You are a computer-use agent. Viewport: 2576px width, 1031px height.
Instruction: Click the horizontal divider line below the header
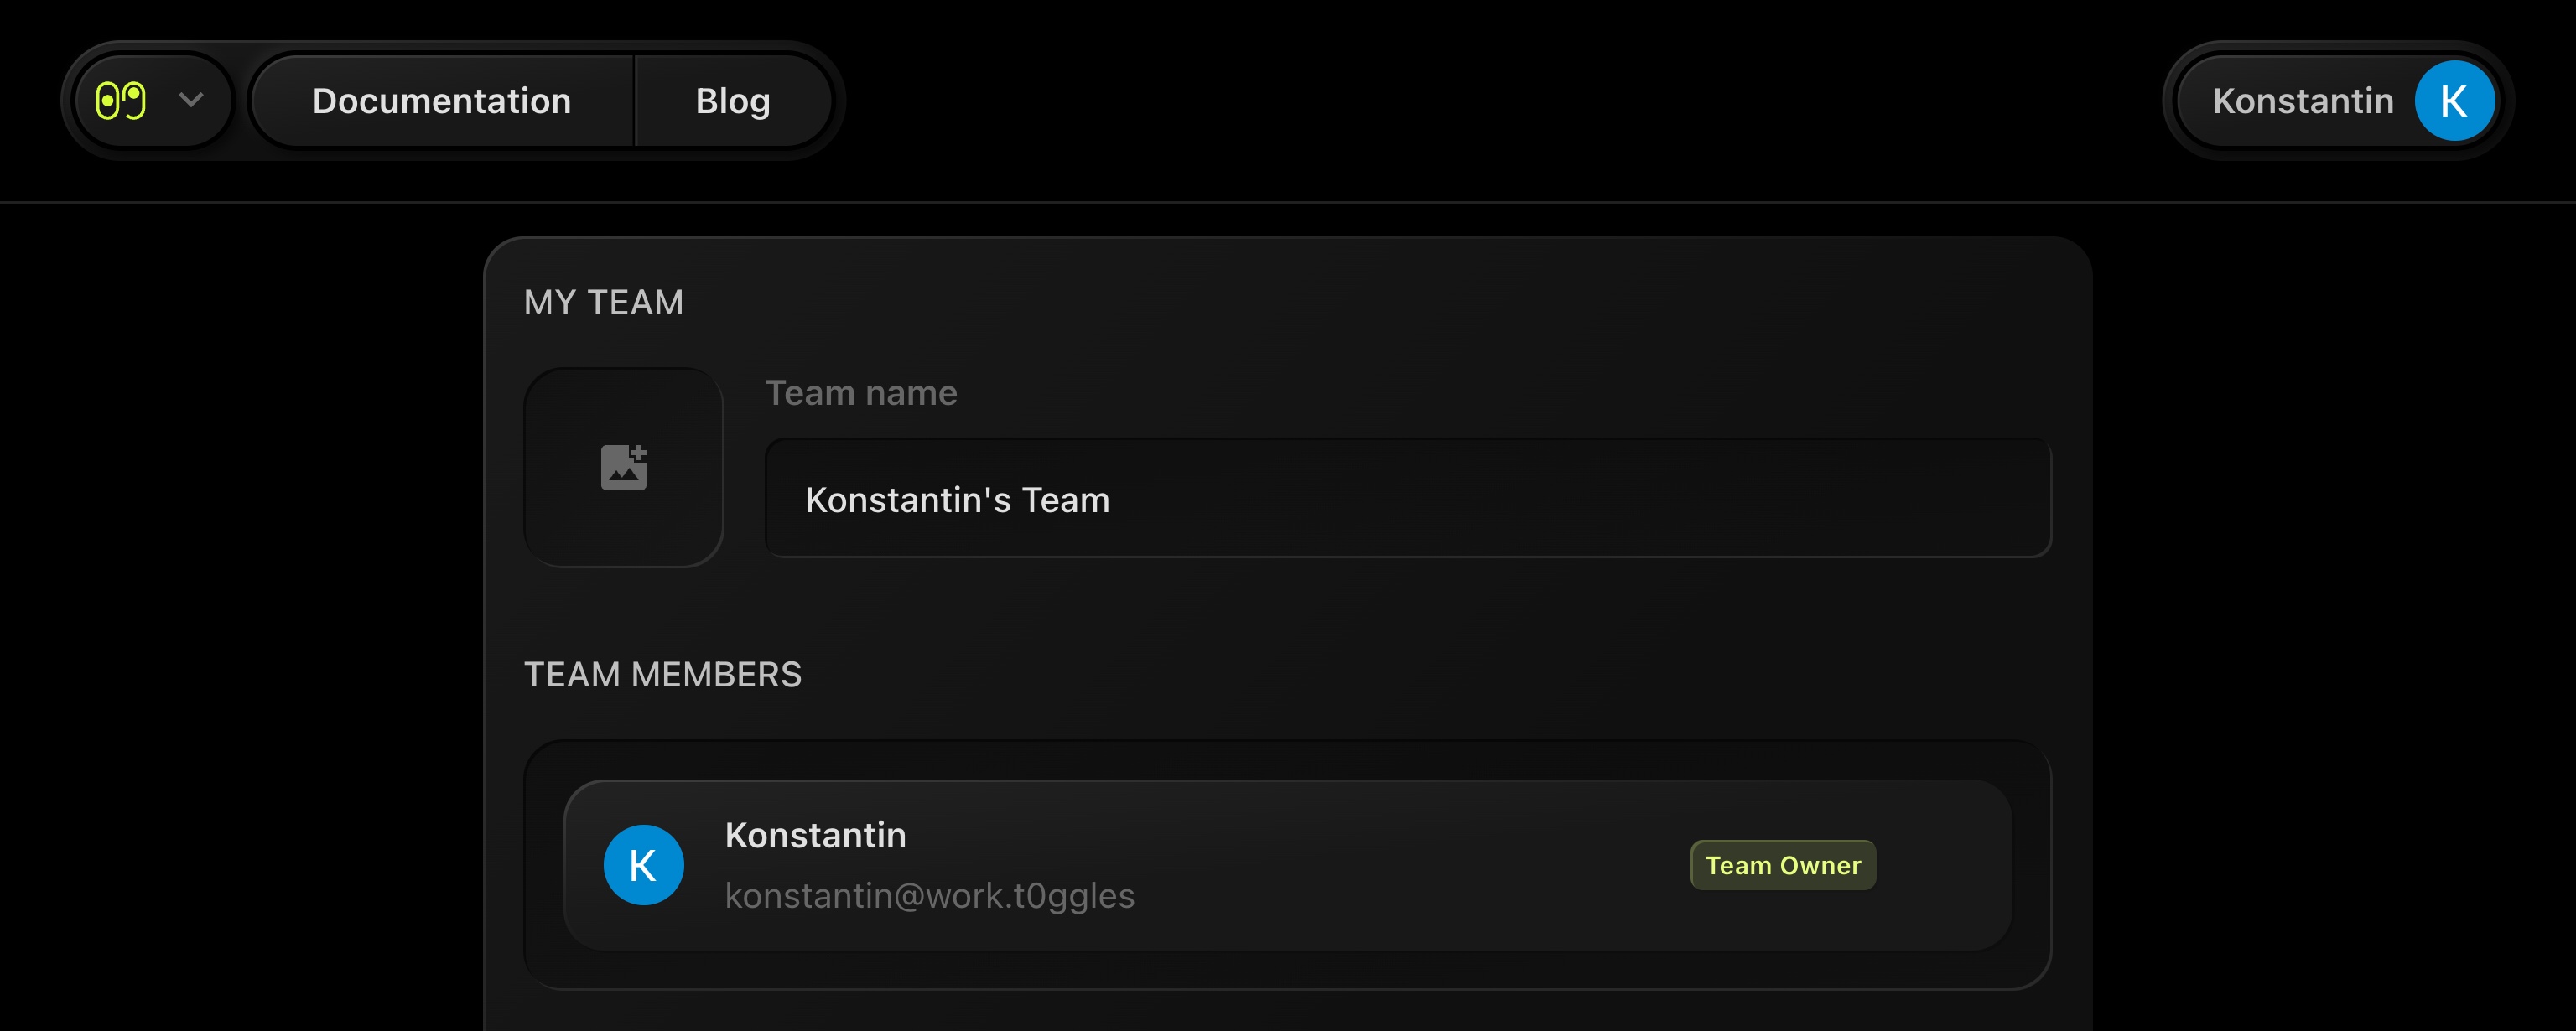[x=1288, y=203]
